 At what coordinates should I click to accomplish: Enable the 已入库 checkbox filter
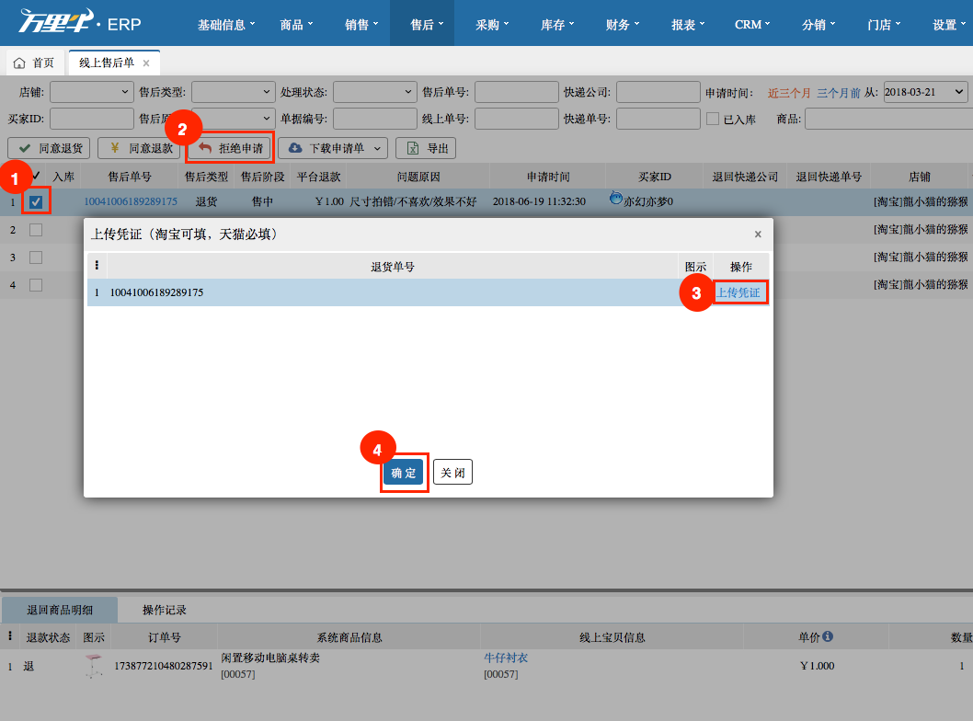[713, 119]
